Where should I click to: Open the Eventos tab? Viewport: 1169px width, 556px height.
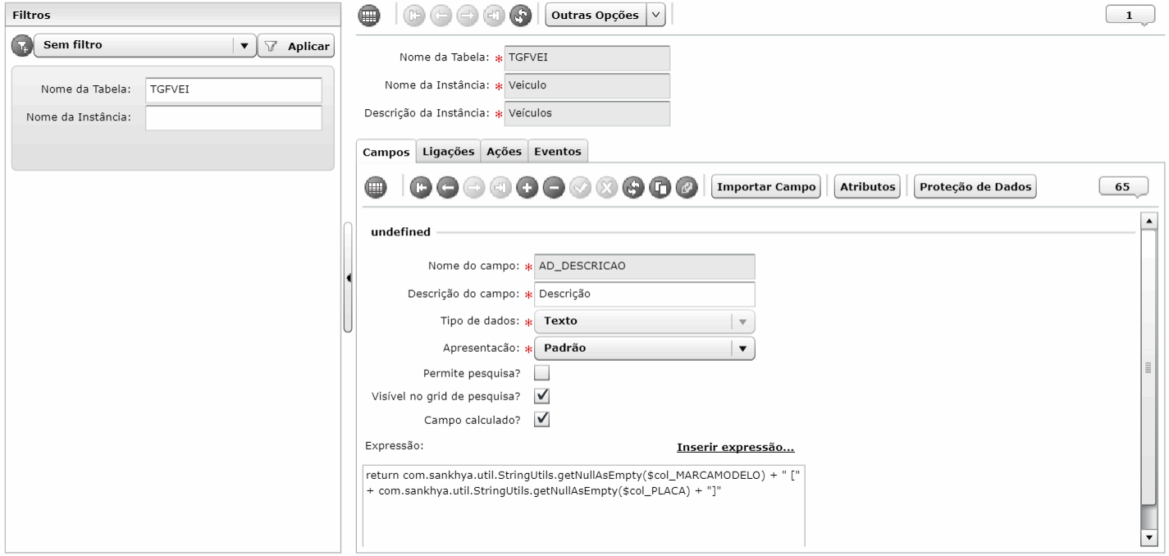558,152
